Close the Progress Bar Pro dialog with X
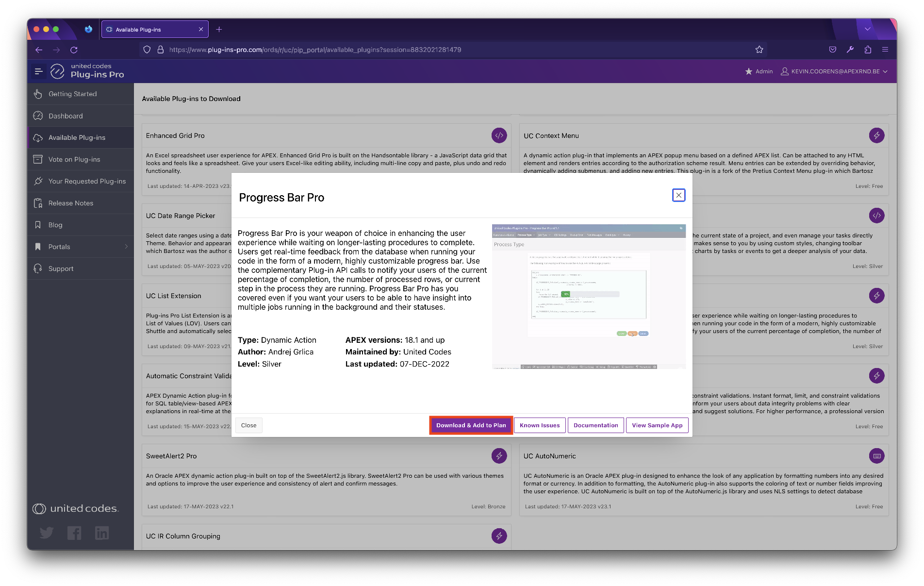The height and width of the screenshot is (586, 924). [678, 195]
